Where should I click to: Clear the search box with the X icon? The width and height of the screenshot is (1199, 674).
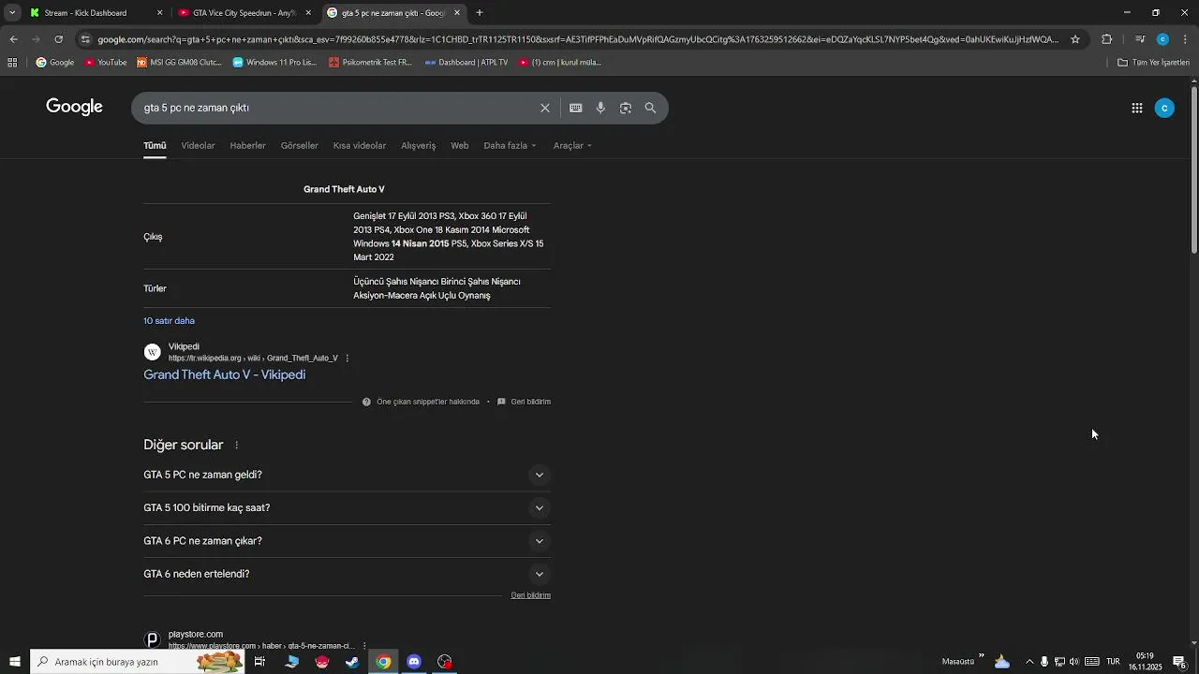[x=544, y=108]
